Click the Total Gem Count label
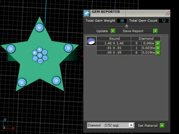This screenshot has height=134, width=179. [x=143, y=21]
